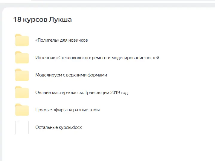
Task: Click '.docx' extension of Остальные курсы file
Action: click(x=76, y=127)
